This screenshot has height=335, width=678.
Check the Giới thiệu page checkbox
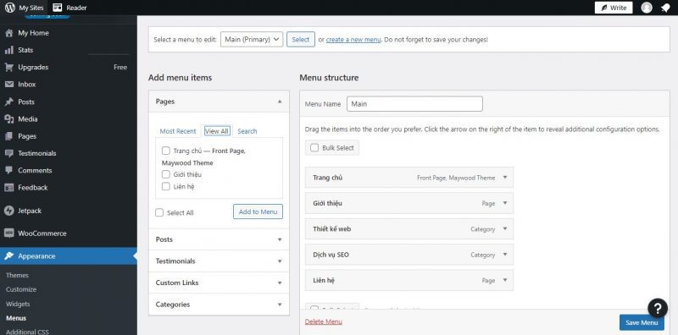tap(165, 174)
